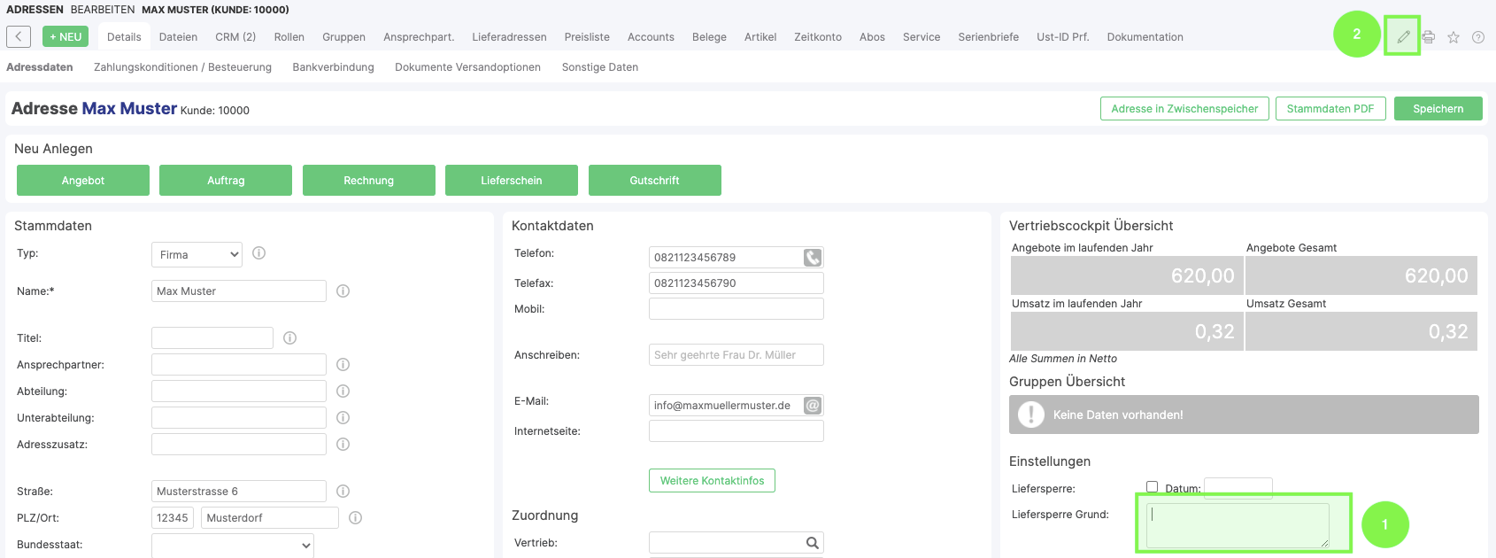1496x558 pixels.
Task: Click the back arrow button
Action: coord(19,36)
